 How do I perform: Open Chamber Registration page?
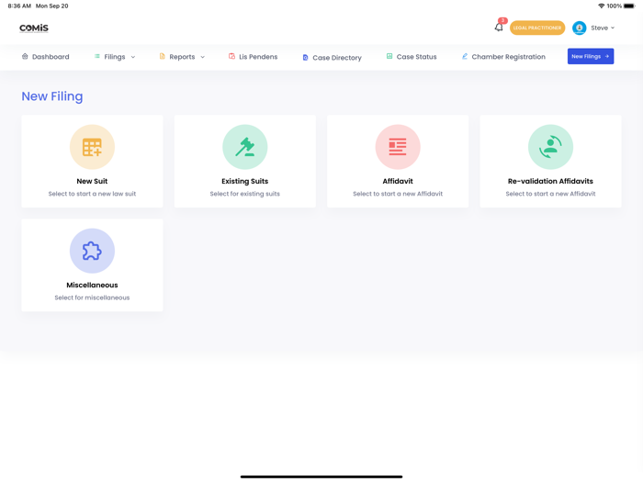coord(503,57)
